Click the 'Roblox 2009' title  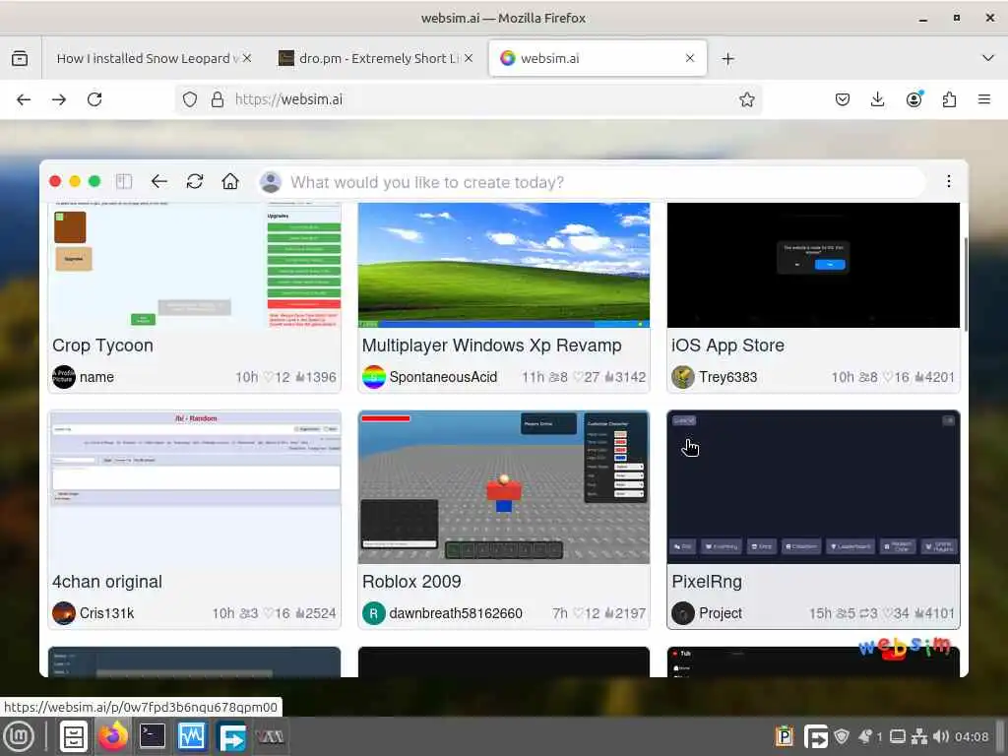[x=411, y=582]
